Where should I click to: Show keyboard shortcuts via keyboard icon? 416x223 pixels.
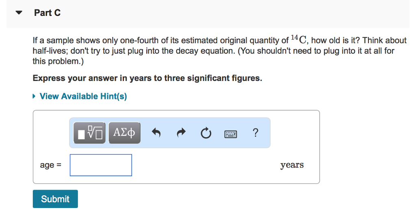[231, 134]
